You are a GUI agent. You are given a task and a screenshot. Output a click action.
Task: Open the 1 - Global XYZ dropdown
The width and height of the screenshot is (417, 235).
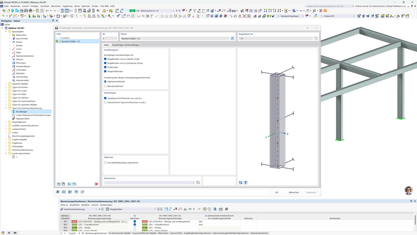click(x=354, y=17)
